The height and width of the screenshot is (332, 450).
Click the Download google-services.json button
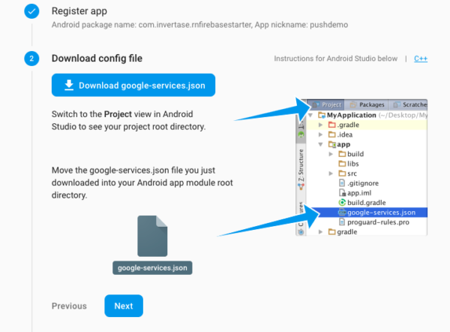(x=133, y=86)
